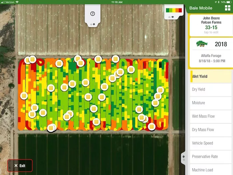This screenshot has height=175, width=233.
Task: Tap the question mark help icon
Action: pyautogui.click(x=93, y=14)
